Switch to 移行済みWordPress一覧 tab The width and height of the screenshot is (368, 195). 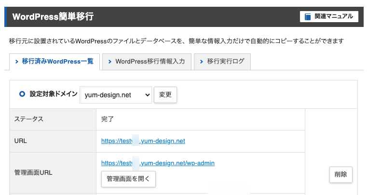click(54, 62)
